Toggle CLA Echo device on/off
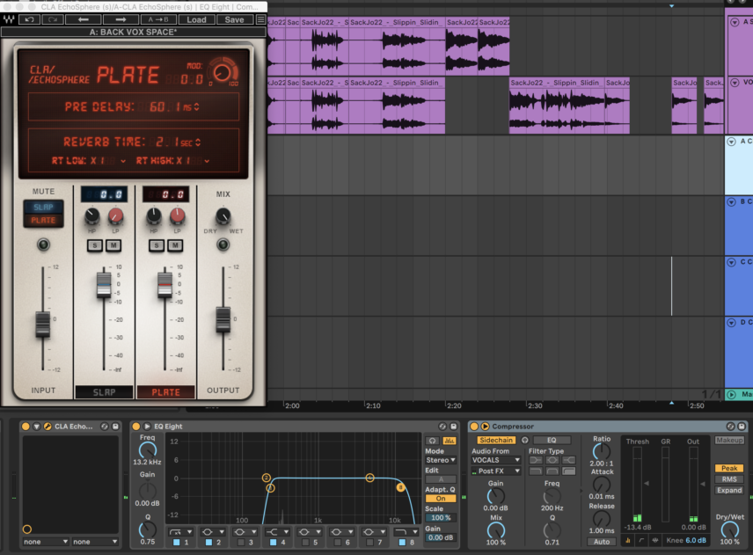Image resolution: width=753 pixels, height=555 pixels. pos(26,427)
